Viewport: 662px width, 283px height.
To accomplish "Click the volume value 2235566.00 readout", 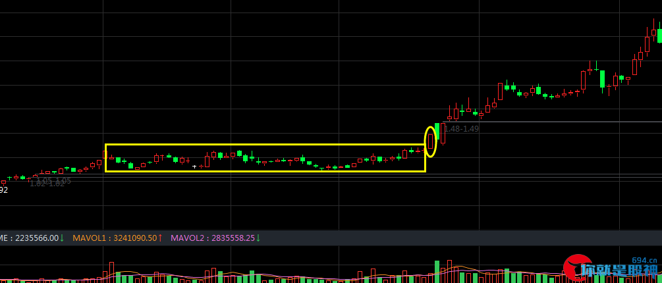I will 37,238.
